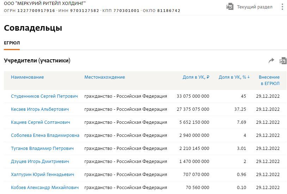Open Соболева Елена Владимировна link
Screen dimensions: 287x194
[45, 135]
